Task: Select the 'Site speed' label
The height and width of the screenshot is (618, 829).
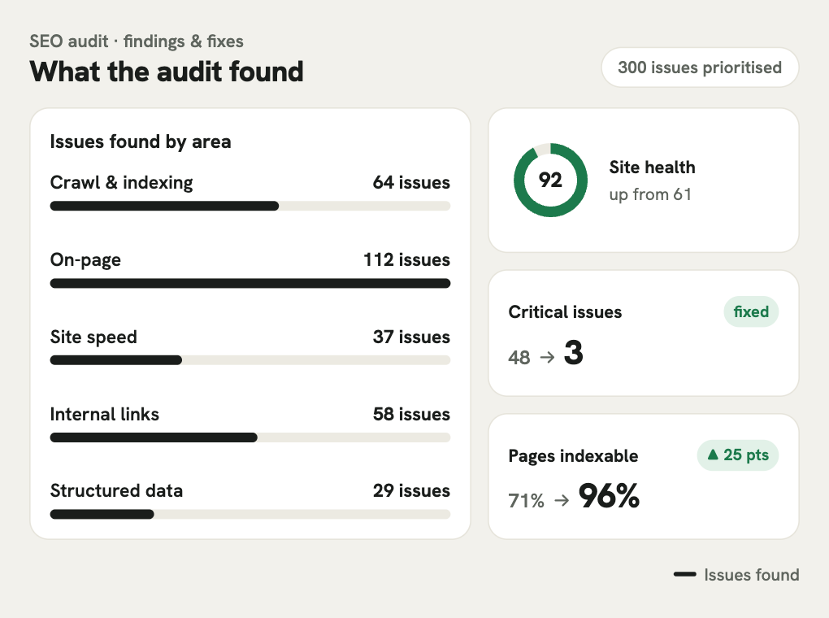Action: click(93, 337)
